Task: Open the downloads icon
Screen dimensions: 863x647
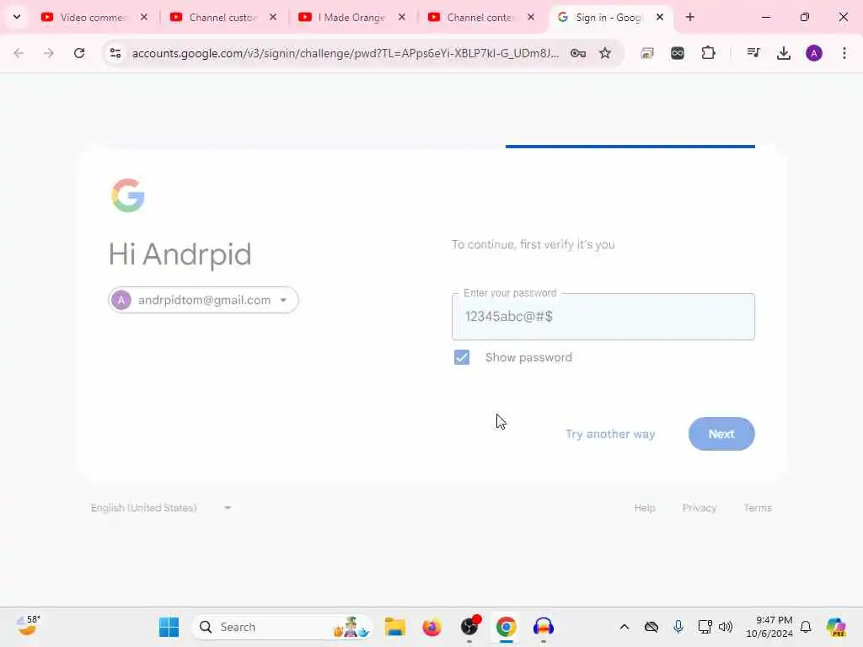Action: [x=784, y=53]
